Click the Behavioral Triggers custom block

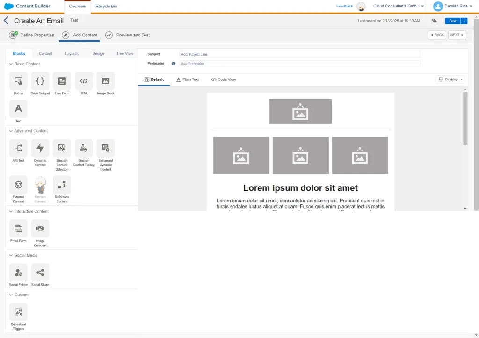[x=18, y=312]
